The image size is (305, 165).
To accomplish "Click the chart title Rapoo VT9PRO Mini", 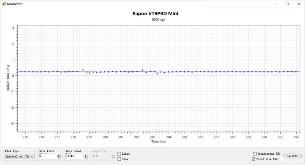I will pyautogui.click(x=155, y=14).
